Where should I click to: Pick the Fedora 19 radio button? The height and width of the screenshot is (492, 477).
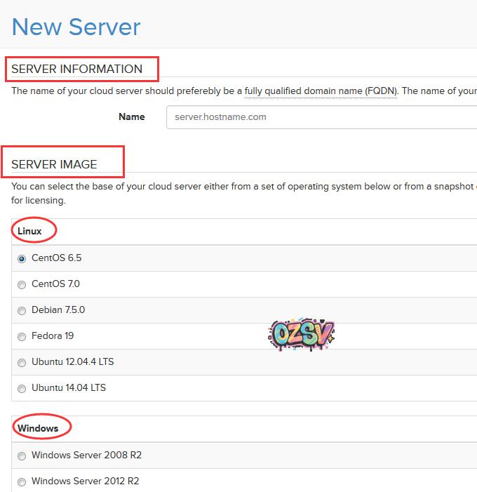click(x=22, y=336)
